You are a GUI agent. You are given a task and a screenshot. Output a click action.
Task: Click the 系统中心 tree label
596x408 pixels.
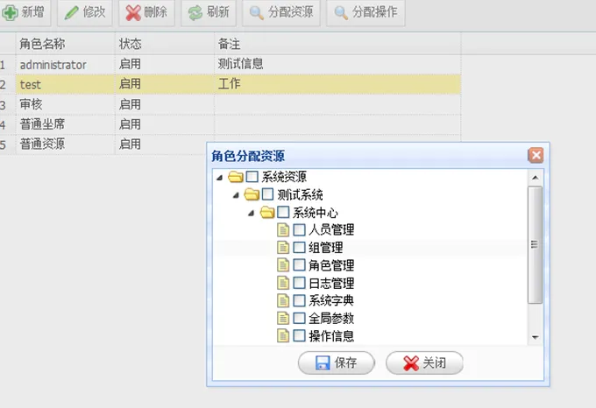(316, 213)
